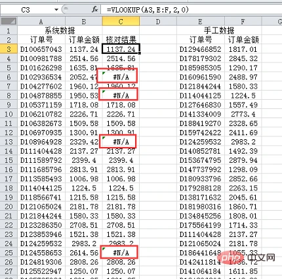This screenshot has height=279, width=282.
Task: Select column B header
Action: point(84,22)
